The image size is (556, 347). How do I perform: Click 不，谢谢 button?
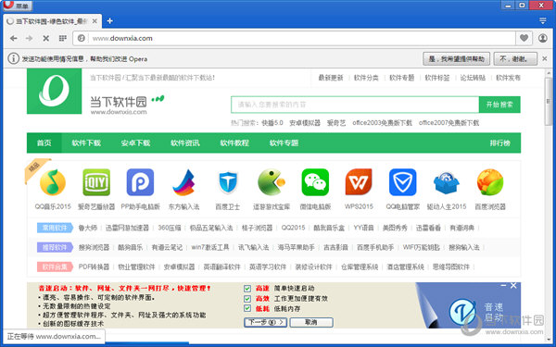[515, 59]
